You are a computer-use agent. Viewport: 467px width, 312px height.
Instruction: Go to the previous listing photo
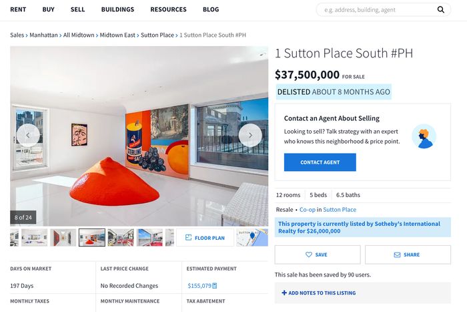[x=28, y=135]
